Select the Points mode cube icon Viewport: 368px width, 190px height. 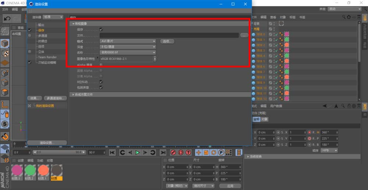click(x=5, y=73)
